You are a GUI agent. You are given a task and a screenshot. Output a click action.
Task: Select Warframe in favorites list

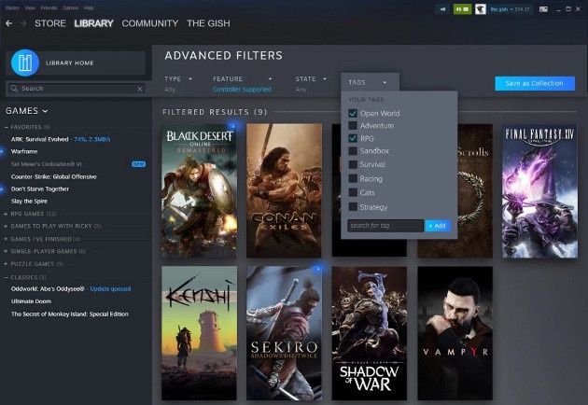(x=24, y=151)
